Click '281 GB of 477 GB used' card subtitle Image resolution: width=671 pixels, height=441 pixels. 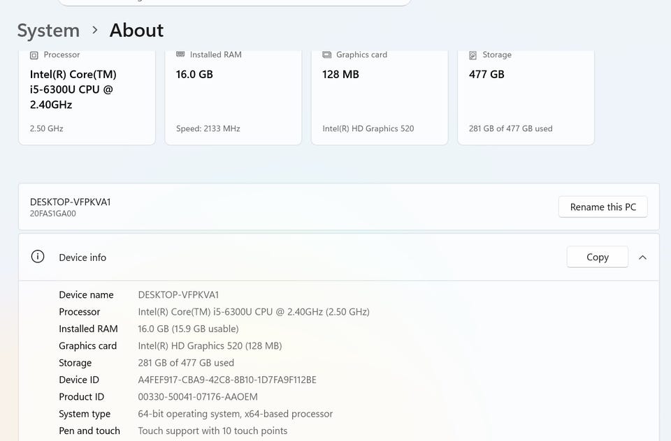click(510, 128)
